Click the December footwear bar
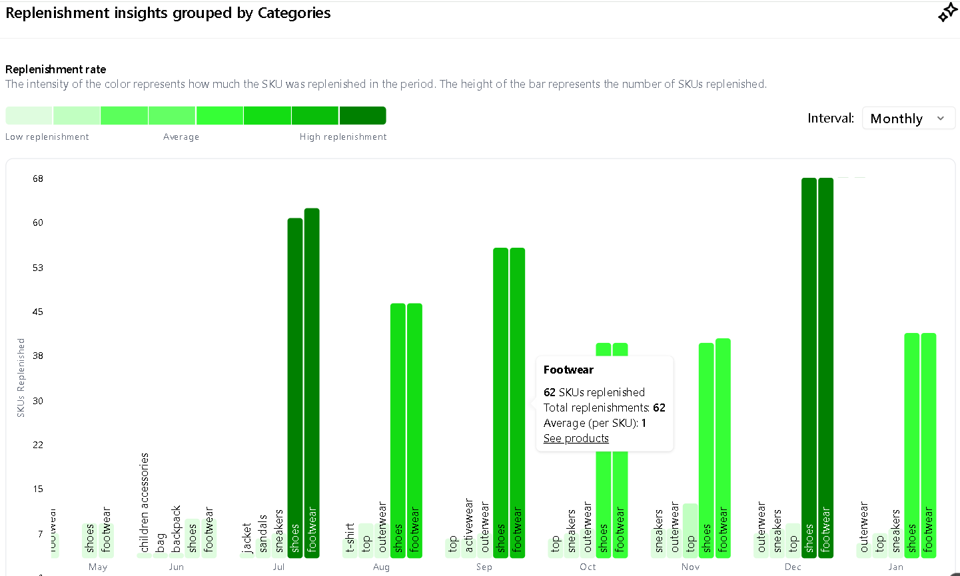Viewport: 960px width, 576px height. 825,366
